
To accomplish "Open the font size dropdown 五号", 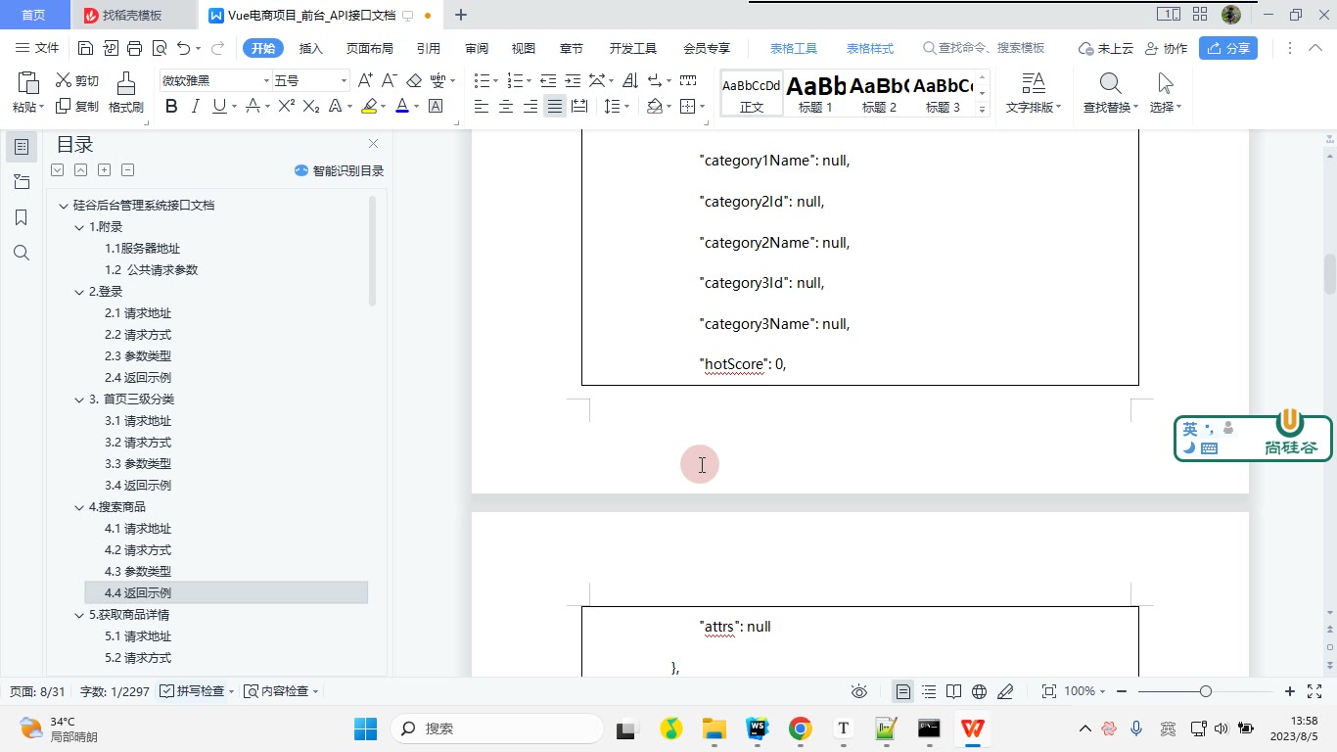I will (311, 80).
